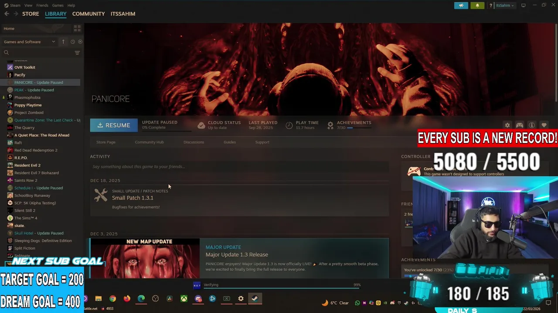Open PANICORE Support link
The width and height of the screenshot is (558, 313).
coord(262,142)
